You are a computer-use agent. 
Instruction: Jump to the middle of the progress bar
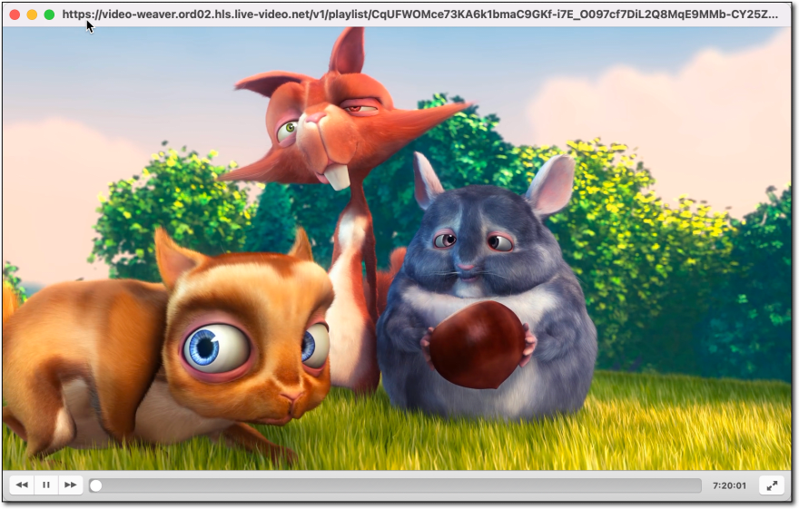point(396,485)
